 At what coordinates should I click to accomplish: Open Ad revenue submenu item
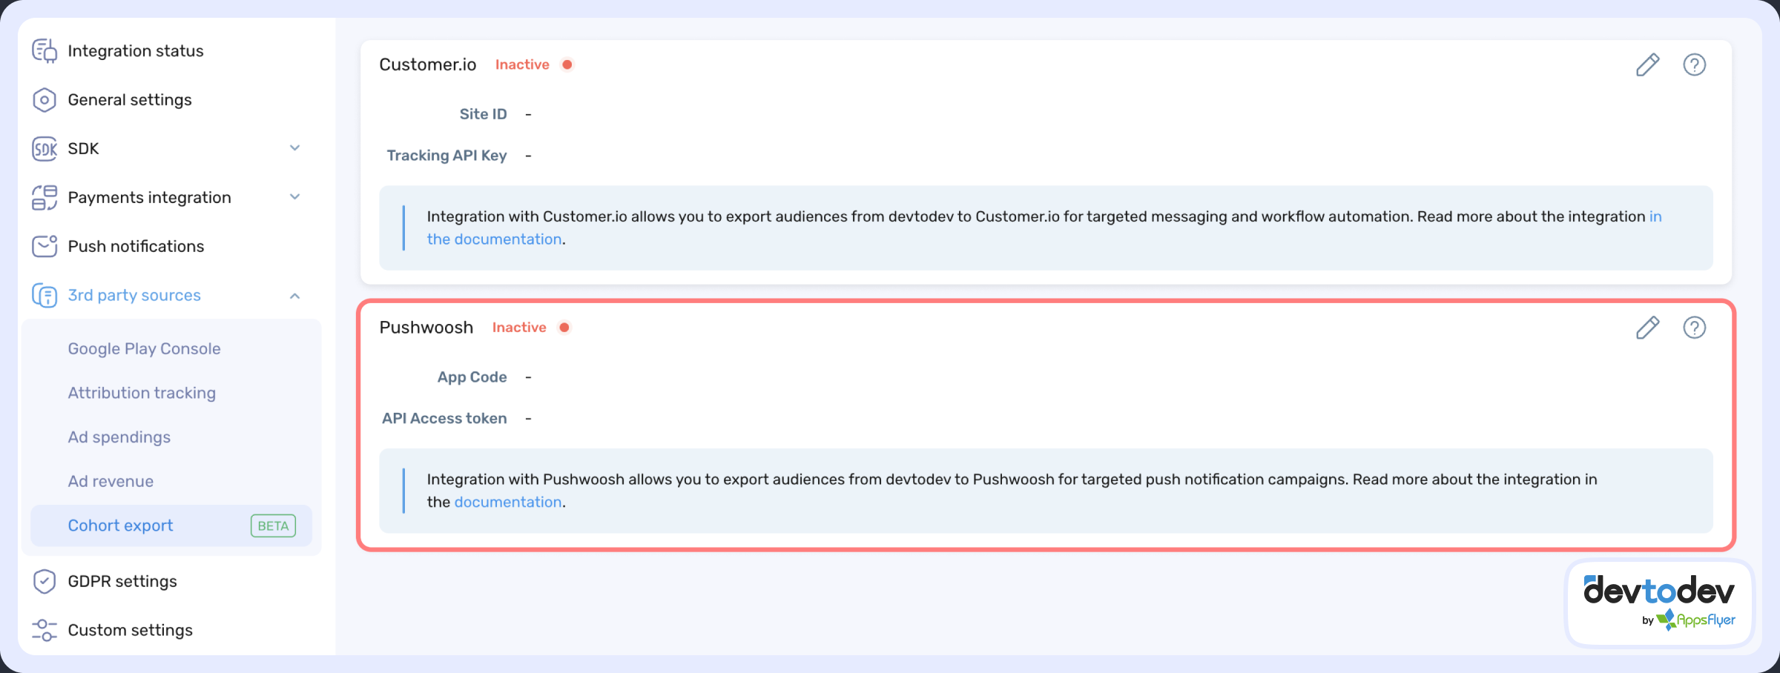click(x=111, y=482)
